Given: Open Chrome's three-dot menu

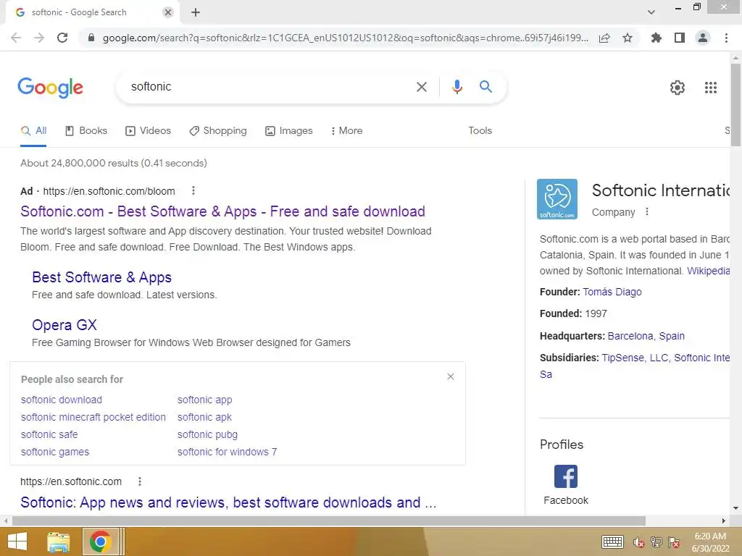Looking at the screenshot, I should [x=726, y=38].
